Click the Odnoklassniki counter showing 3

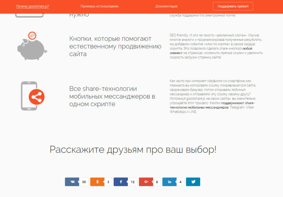(x=108, y=182)
